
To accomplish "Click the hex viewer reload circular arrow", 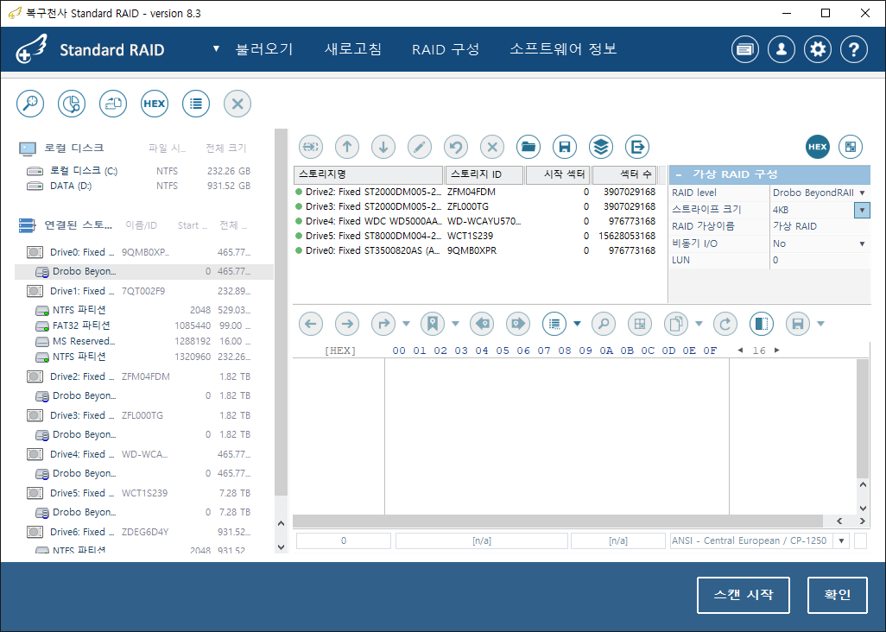I will [725, 324].
